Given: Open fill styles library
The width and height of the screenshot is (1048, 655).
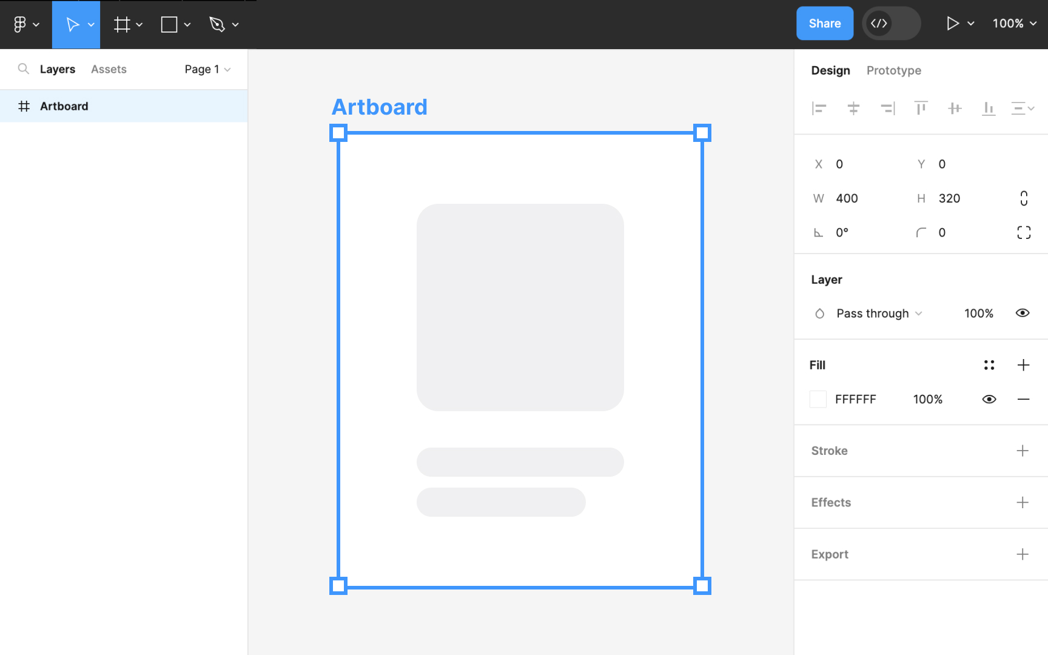Looking at the screenshot, I should [x=989, y=364].
